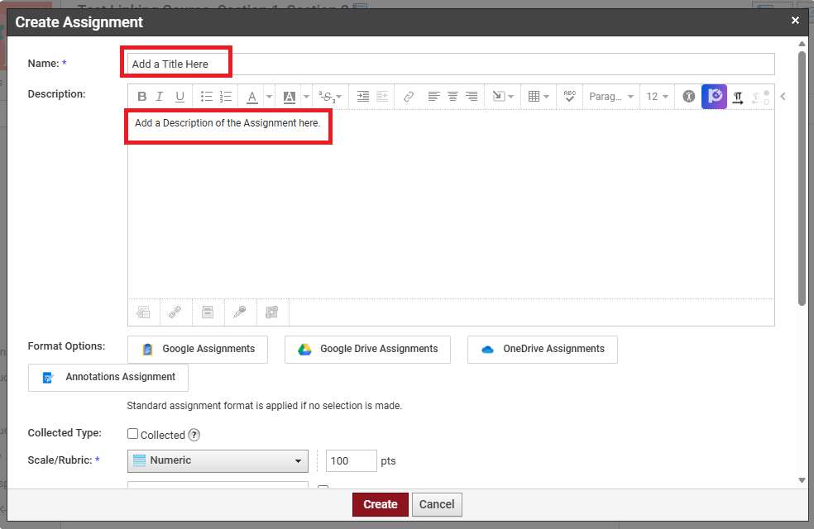
Task: Run the spell check tool
Action: 569,97
